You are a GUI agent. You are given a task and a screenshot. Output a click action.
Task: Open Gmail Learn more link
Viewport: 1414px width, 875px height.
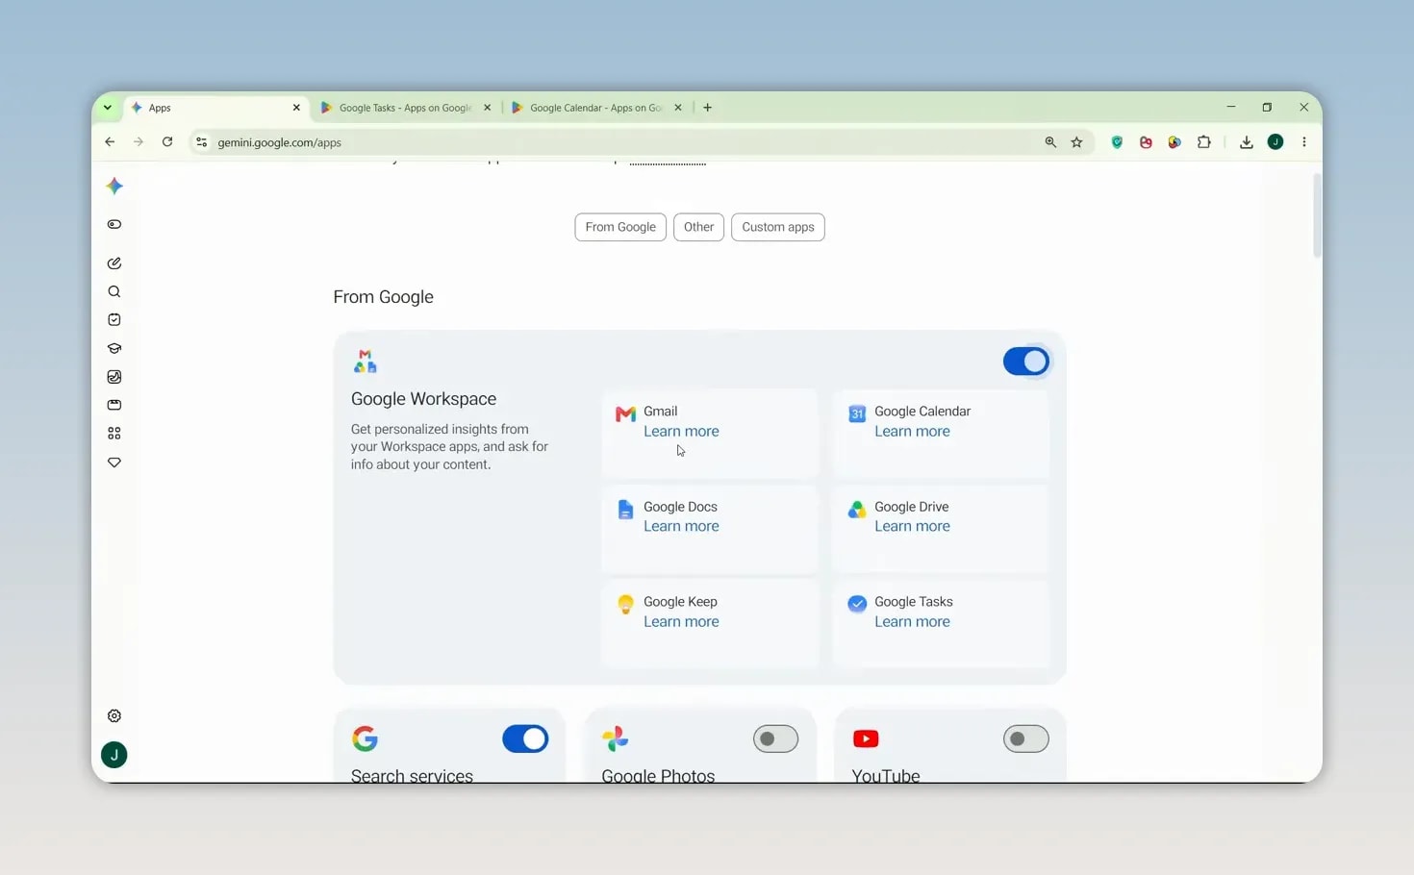tap(681, 431)
